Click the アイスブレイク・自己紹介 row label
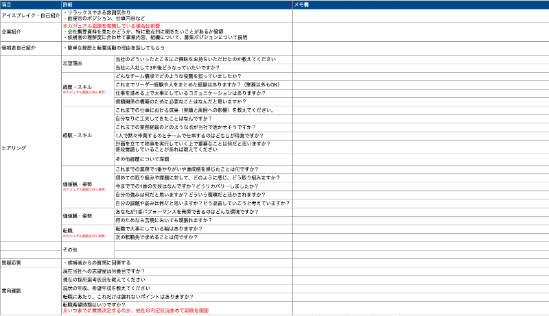The height and width of the screenshot is (316, 549). click(x=30, y=14)
